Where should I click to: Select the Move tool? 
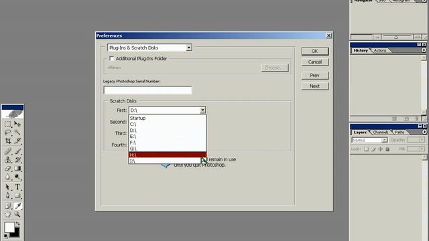pos(17,125)
